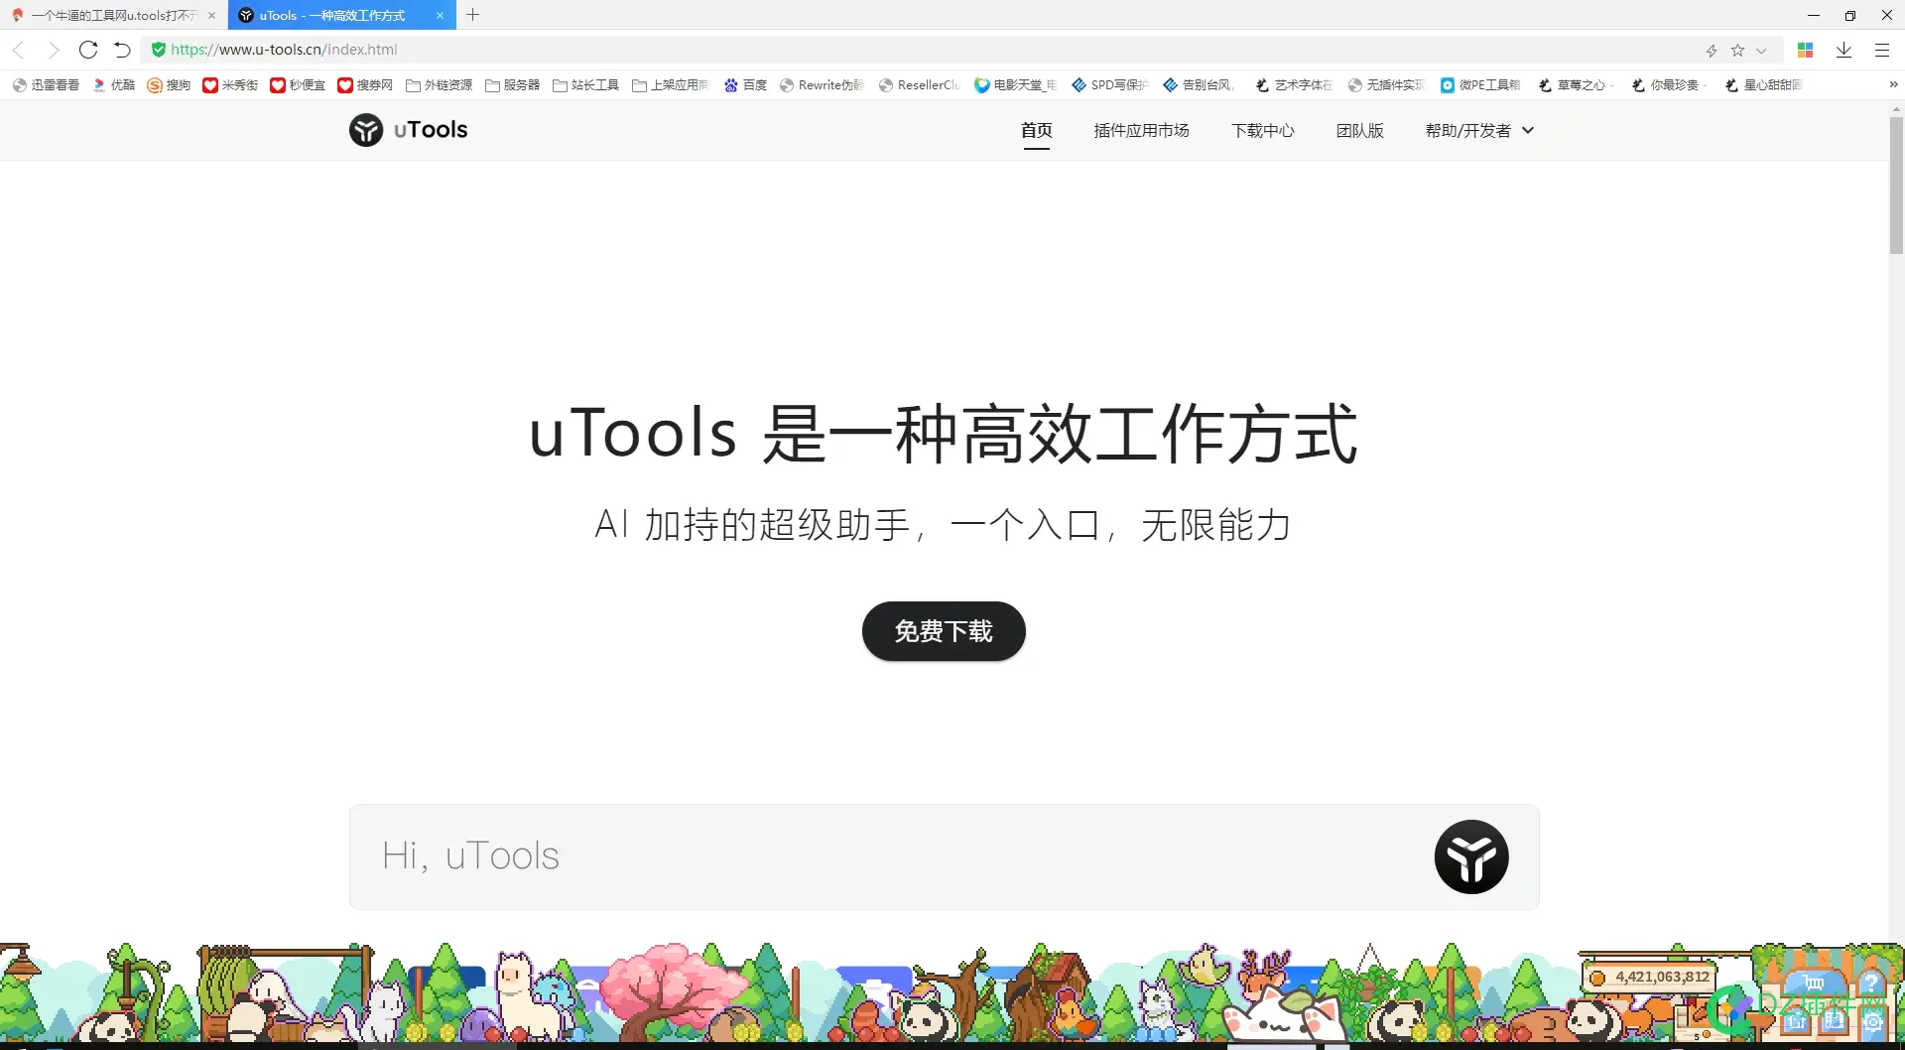Open the 插件应用市场 page
This screenshot has width=1905, height=1050.
tap(1141, 130)
